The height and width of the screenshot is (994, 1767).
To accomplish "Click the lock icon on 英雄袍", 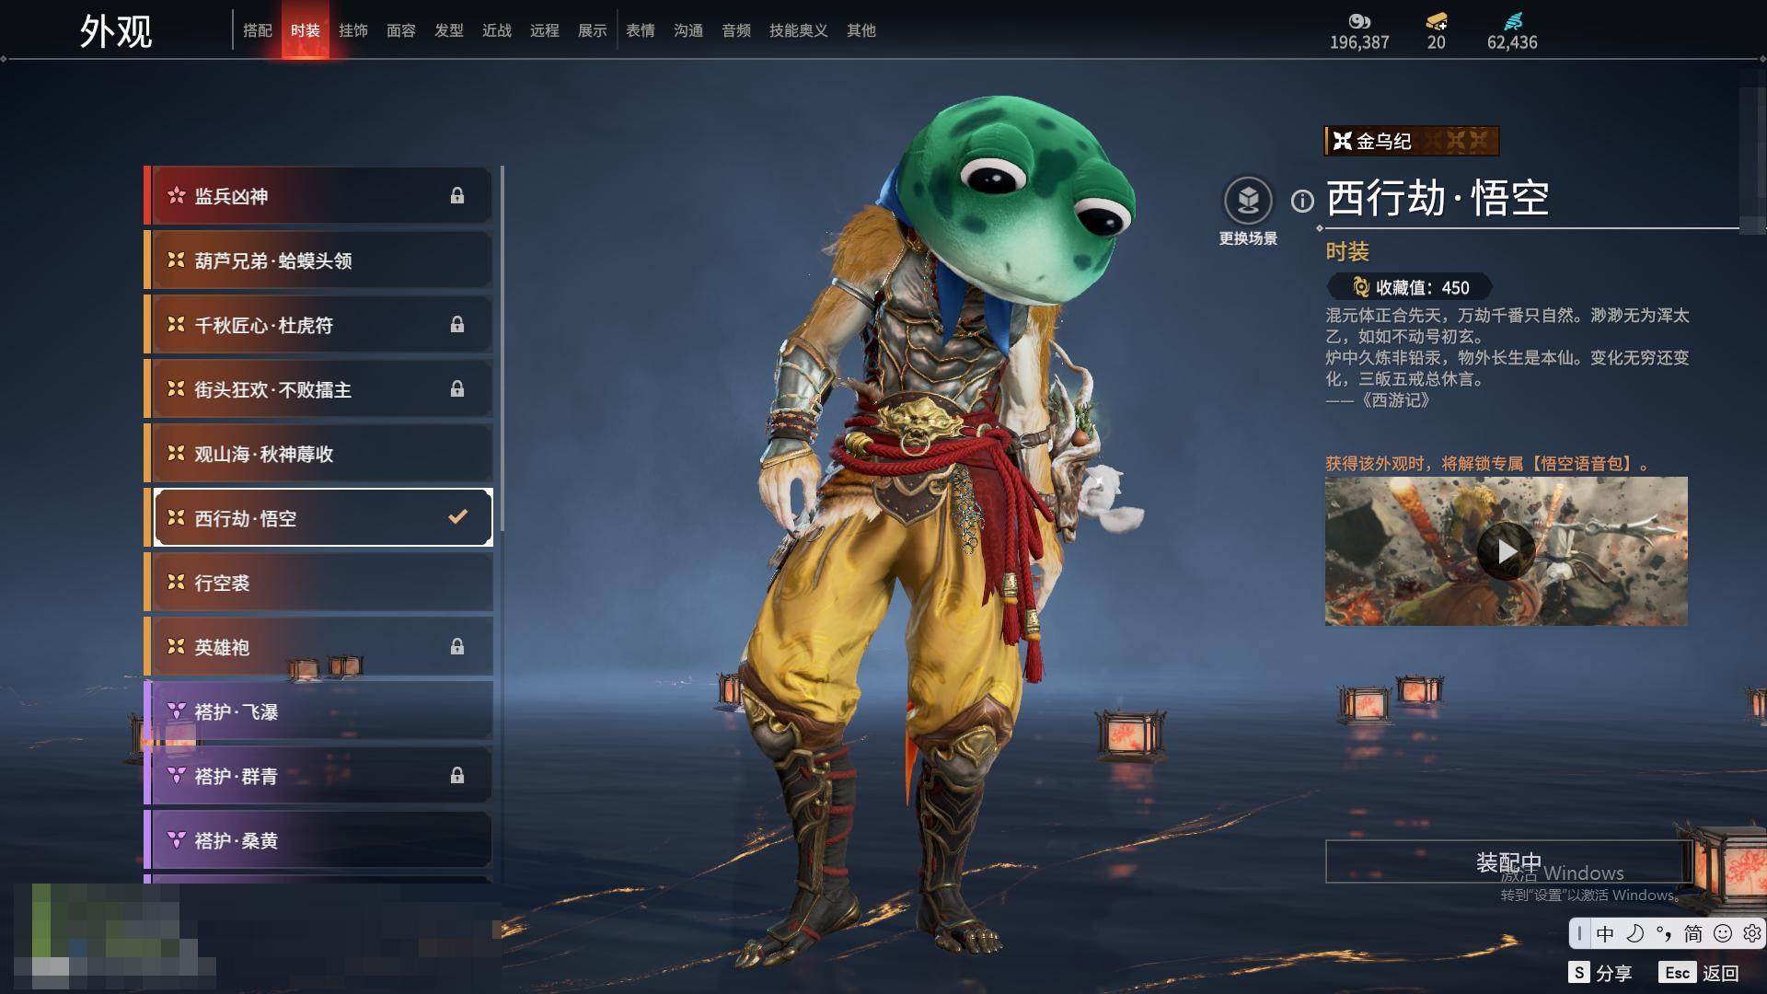I will 456,647.
